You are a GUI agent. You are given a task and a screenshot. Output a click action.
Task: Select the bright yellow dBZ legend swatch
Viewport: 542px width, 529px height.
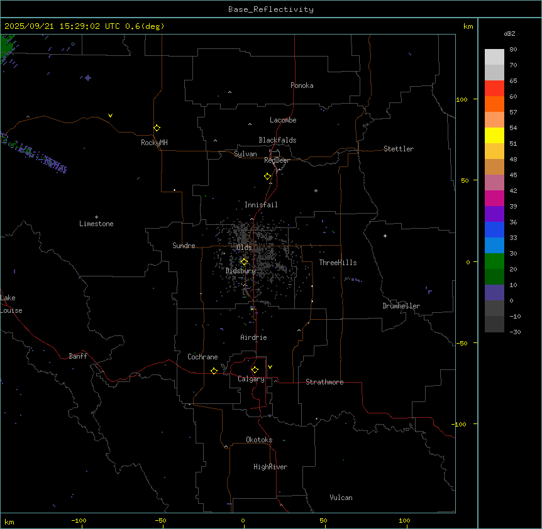494,136
